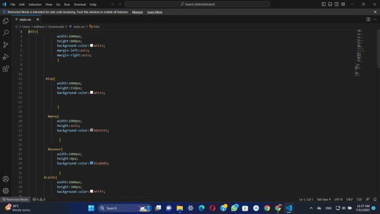Open the Customize Layout icon
The width and height of the screenshot is (380, 214).
(343, 4)
